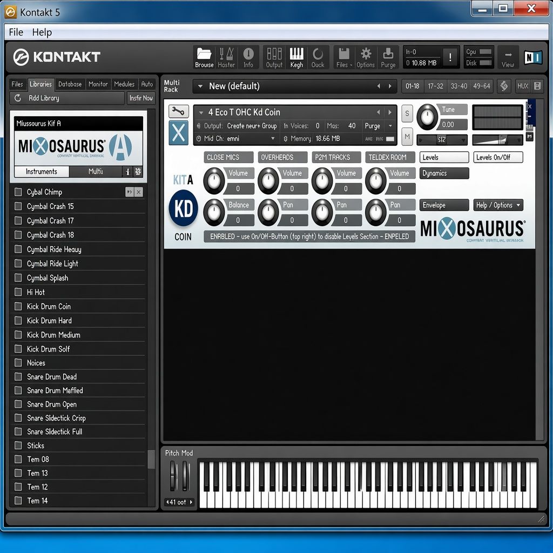Click the exclamation panic button

[450, 57]
